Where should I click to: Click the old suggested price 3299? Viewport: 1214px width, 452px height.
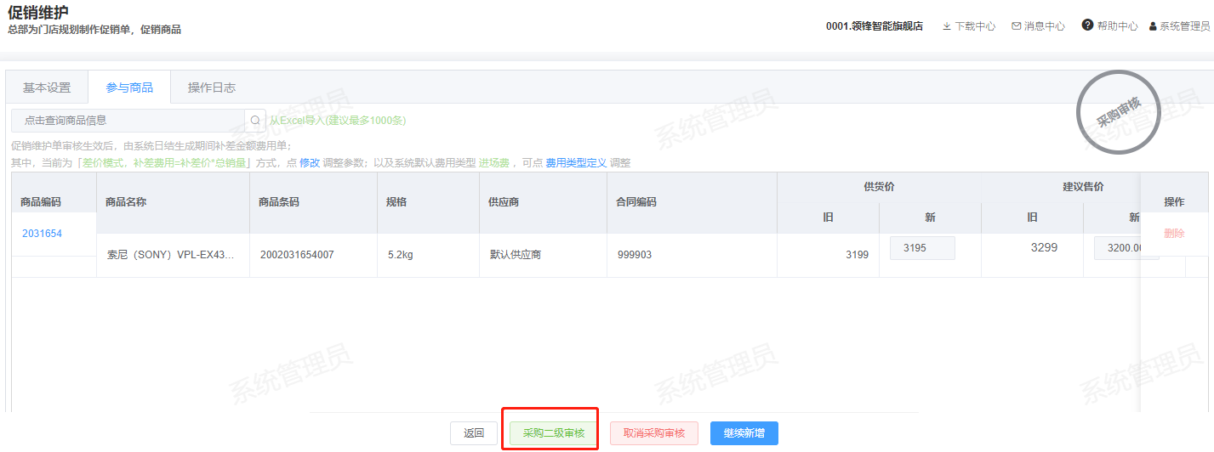click(x=1044, y=248)
